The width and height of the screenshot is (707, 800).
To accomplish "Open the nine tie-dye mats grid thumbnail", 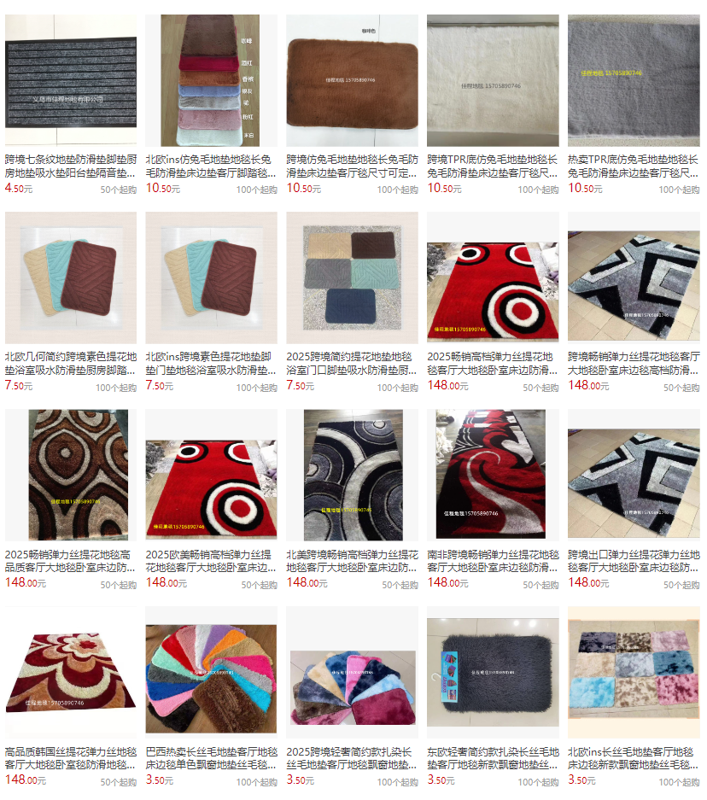I will point(634,673).
